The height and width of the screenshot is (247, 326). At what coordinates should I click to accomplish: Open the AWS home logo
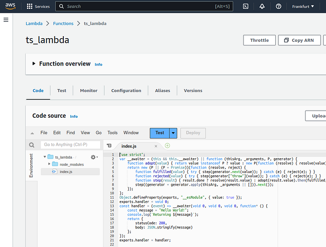pos(10,6)
